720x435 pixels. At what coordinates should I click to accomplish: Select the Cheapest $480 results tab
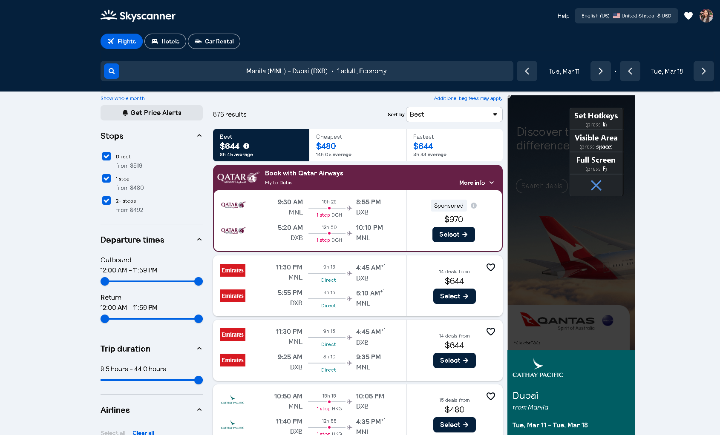point(358,145)
